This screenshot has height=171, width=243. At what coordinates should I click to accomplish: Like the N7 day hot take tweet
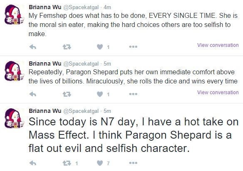pyautogui.click(x=100, y=163)
